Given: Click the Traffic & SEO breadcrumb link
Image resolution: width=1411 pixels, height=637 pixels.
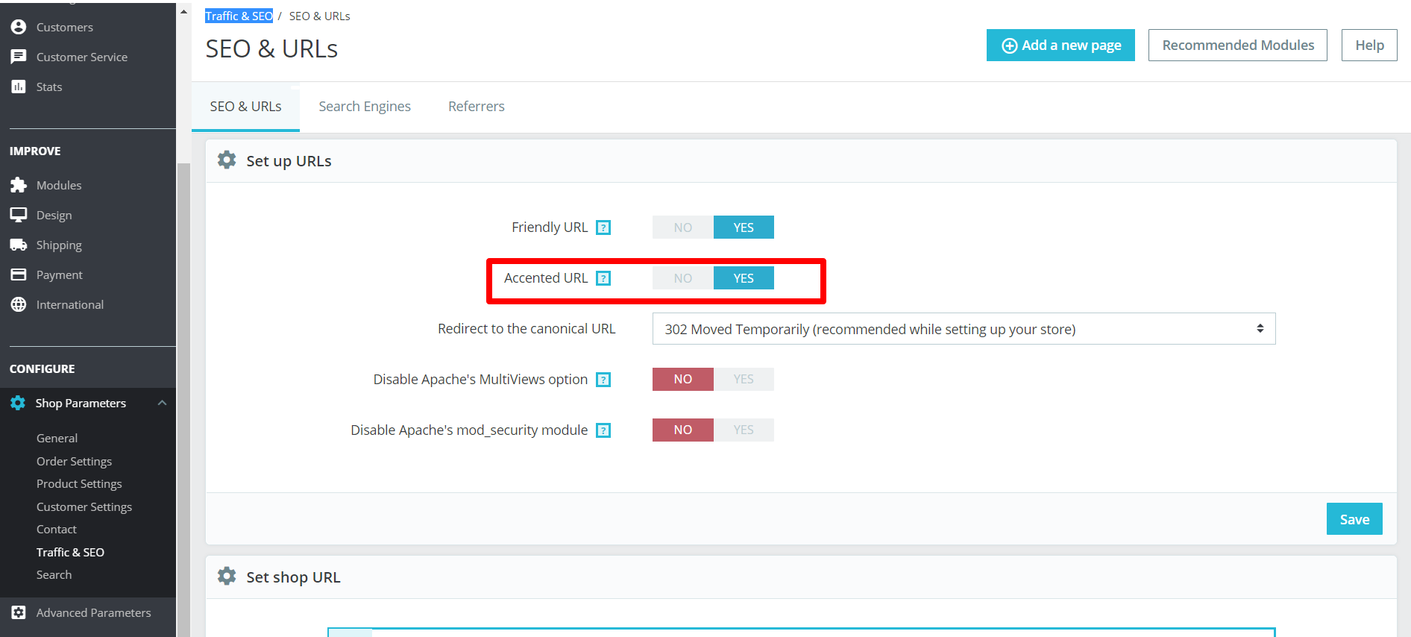Looking at the screenshot, I should pyautogui.click(x=239, y=16).
